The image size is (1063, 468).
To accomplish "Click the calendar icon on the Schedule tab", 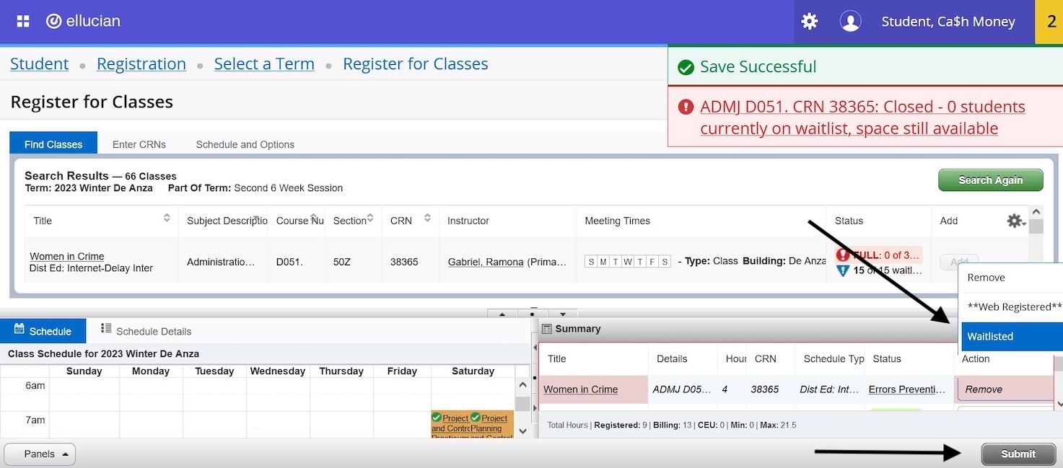I will pyautogui.click(x=17, y=330).
